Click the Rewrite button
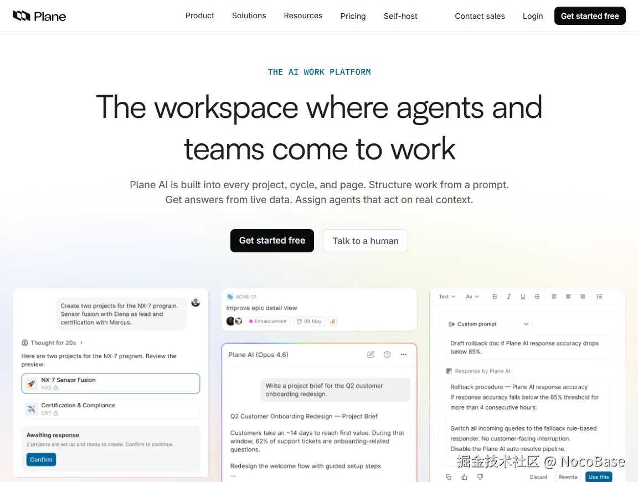This screenshot has width=638, height=482. (x=568, y=476)
